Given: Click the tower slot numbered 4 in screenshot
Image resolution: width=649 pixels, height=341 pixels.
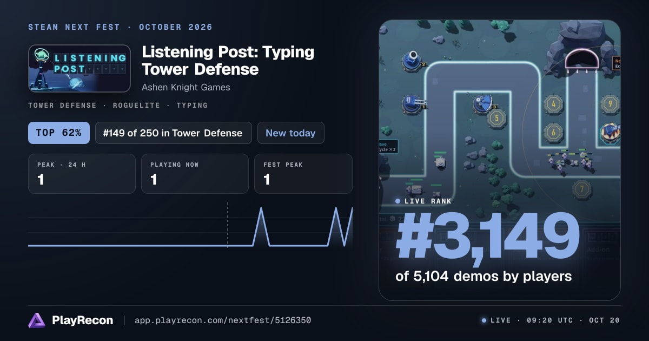Looking at the screenshot, I should coord(553,104).
